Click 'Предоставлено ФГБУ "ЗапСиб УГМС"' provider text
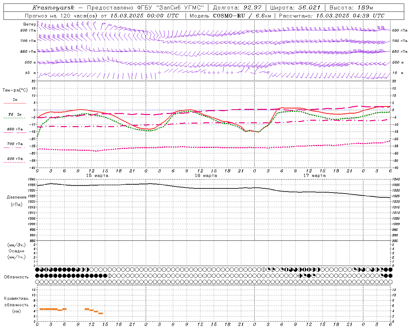409x327 pixels. [x=145, y=8]
